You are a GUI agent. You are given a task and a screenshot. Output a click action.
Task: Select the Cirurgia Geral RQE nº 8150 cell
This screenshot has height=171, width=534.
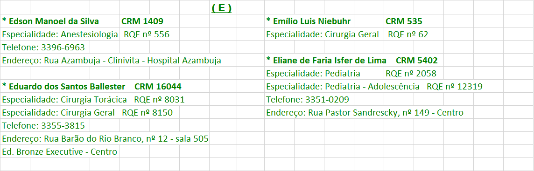tap(87, 113)
